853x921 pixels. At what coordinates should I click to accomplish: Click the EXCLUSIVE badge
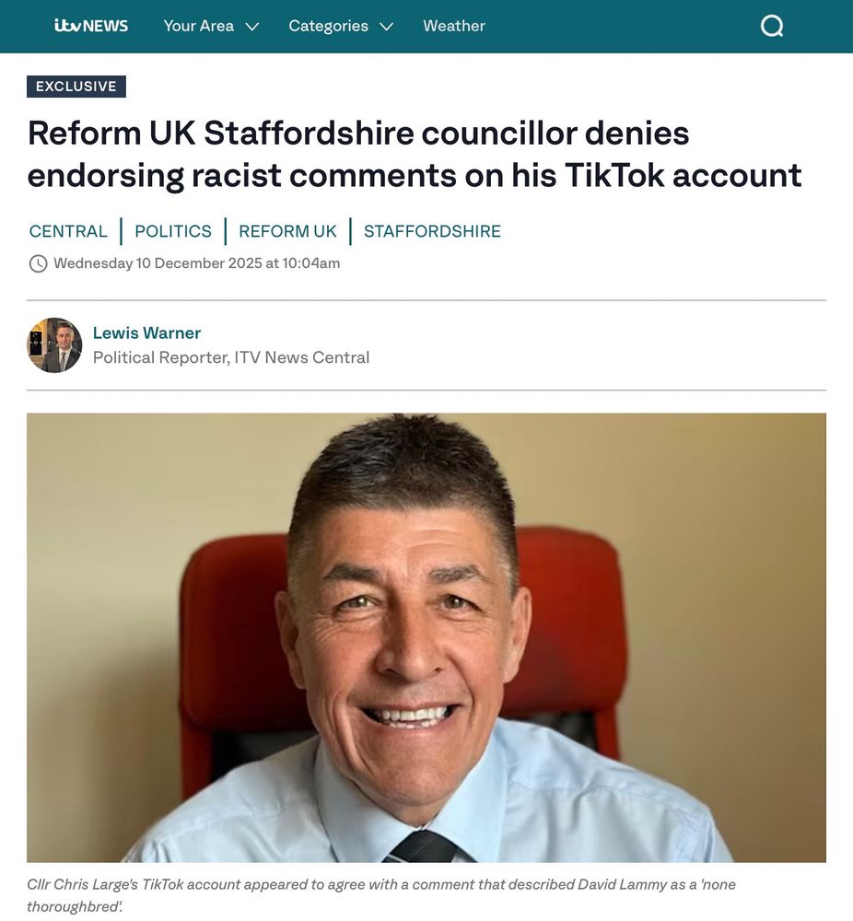tap(76, 87)
